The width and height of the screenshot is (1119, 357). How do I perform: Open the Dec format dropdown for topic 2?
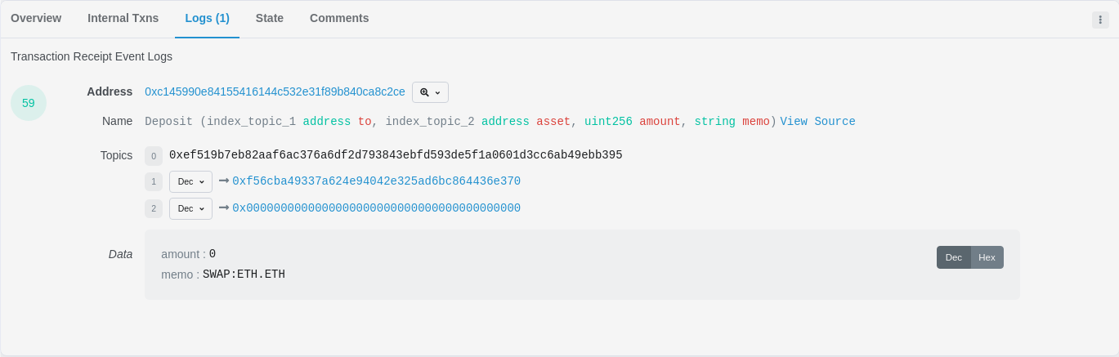[190, 208]
